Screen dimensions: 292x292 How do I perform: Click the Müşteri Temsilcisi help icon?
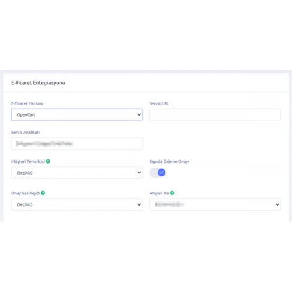(x=48, y=161)
